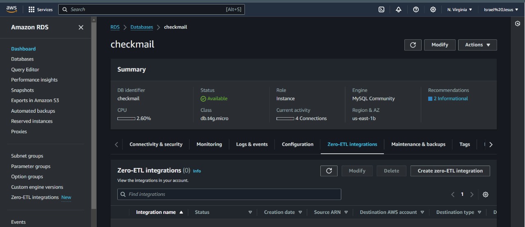Click the integrations Delete button
Viewport: 525px width, 227px height.
(x=391, y=171)
